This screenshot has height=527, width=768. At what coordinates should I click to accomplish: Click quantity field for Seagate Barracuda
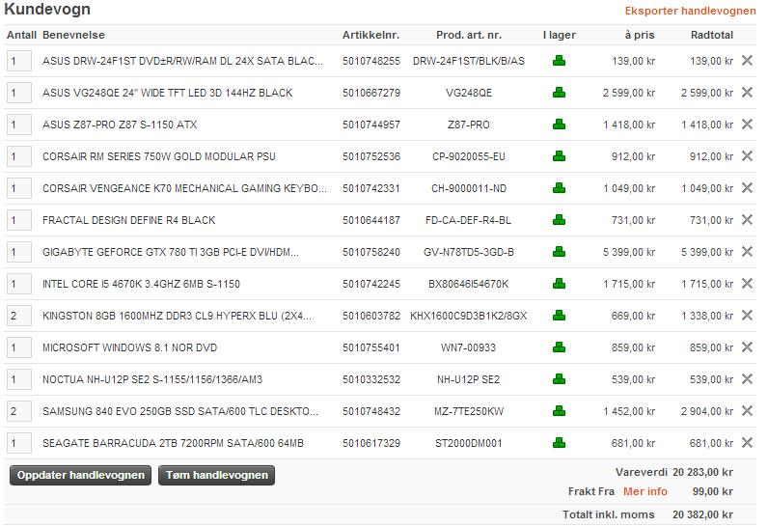pos(19,443)
